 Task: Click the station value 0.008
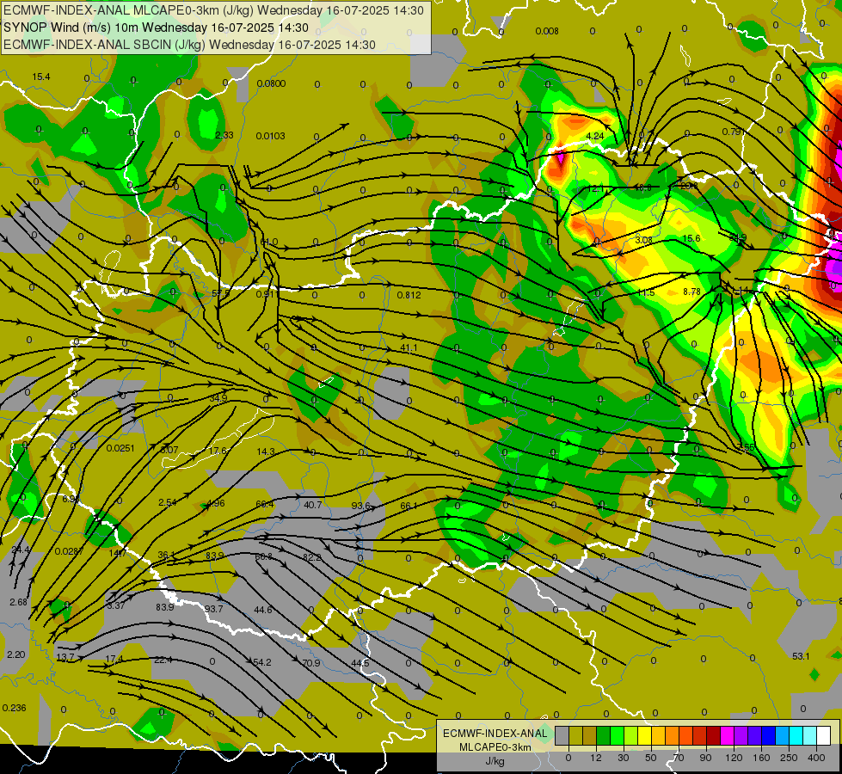tap(547, 31)
